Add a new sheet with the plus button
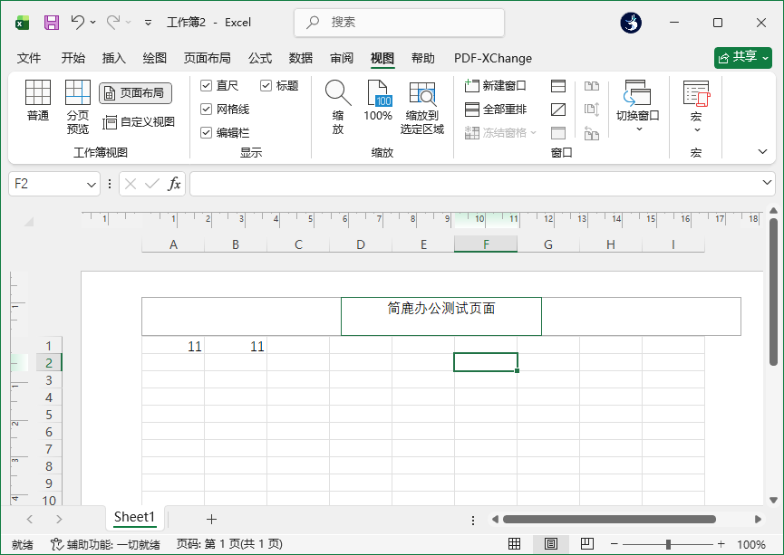Image resolution: width=784 pixels, height=555 pixels. 211,518
